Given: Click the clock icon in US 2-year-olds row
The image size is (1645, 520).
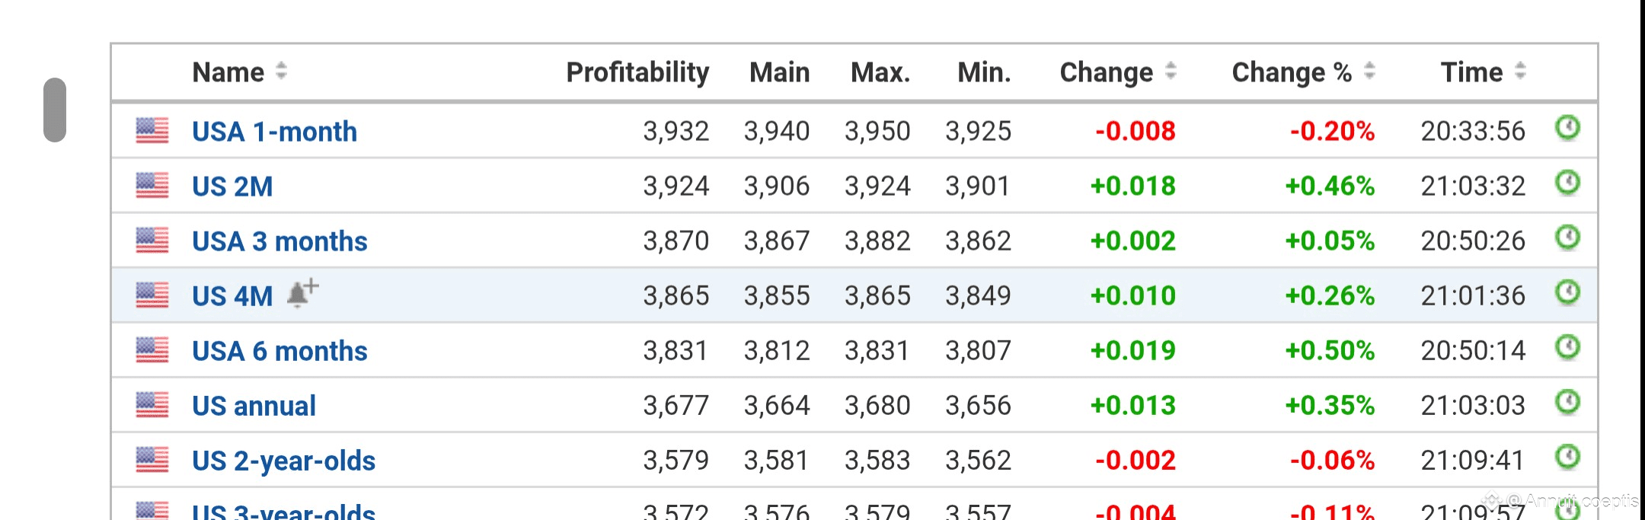Looking at the screenshot, I should pos(1567,457).
